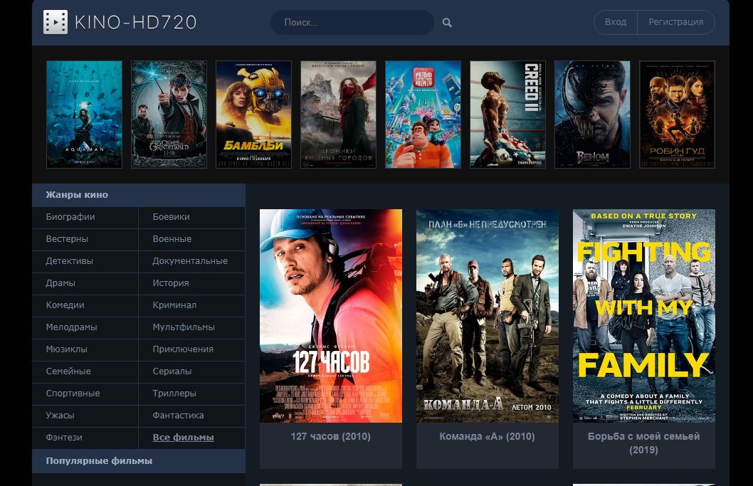Select the Военные genre
753x486 pixels.
172,239
